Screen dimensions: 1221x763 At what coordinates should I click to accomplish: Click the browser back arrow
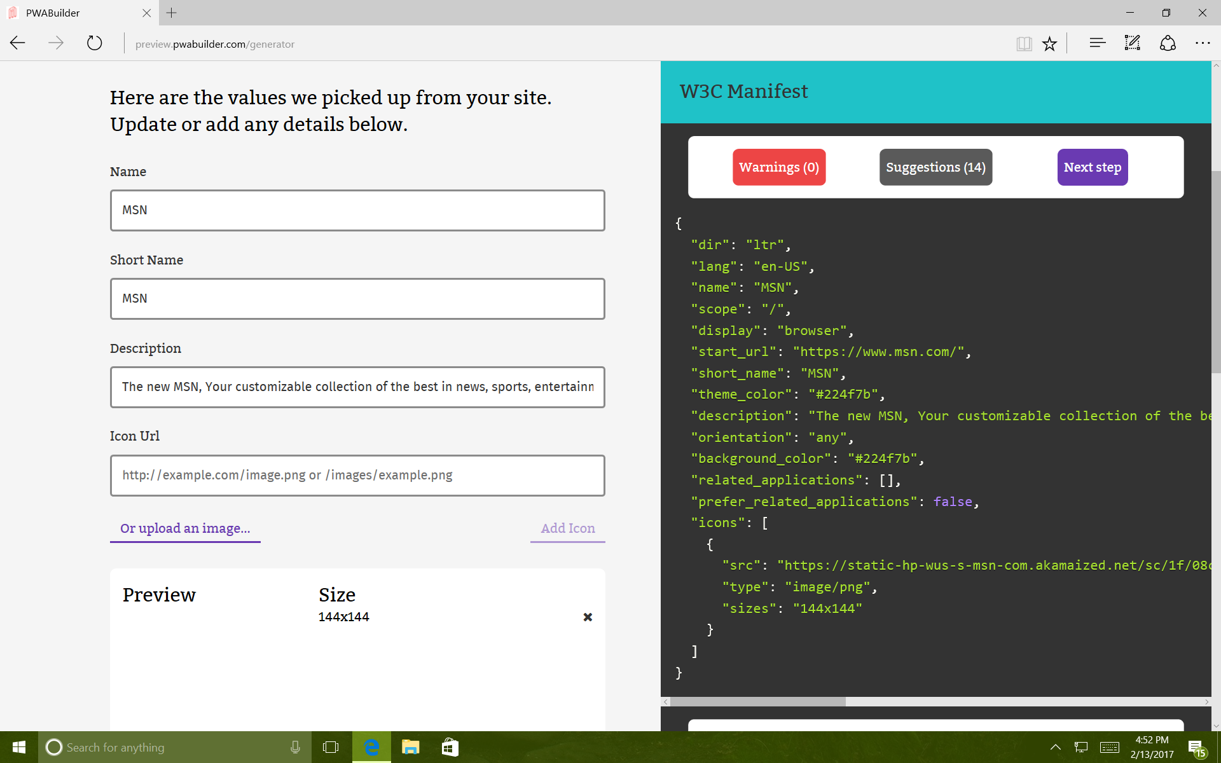pos(18,43)
